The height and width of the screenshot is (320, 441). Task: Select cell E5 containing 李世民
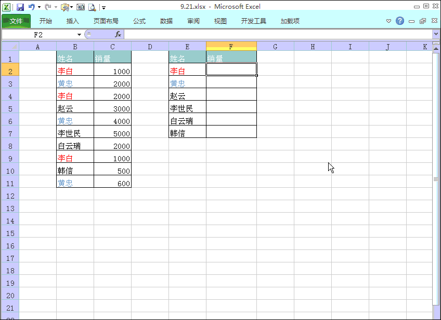click(x=187, y=107)
